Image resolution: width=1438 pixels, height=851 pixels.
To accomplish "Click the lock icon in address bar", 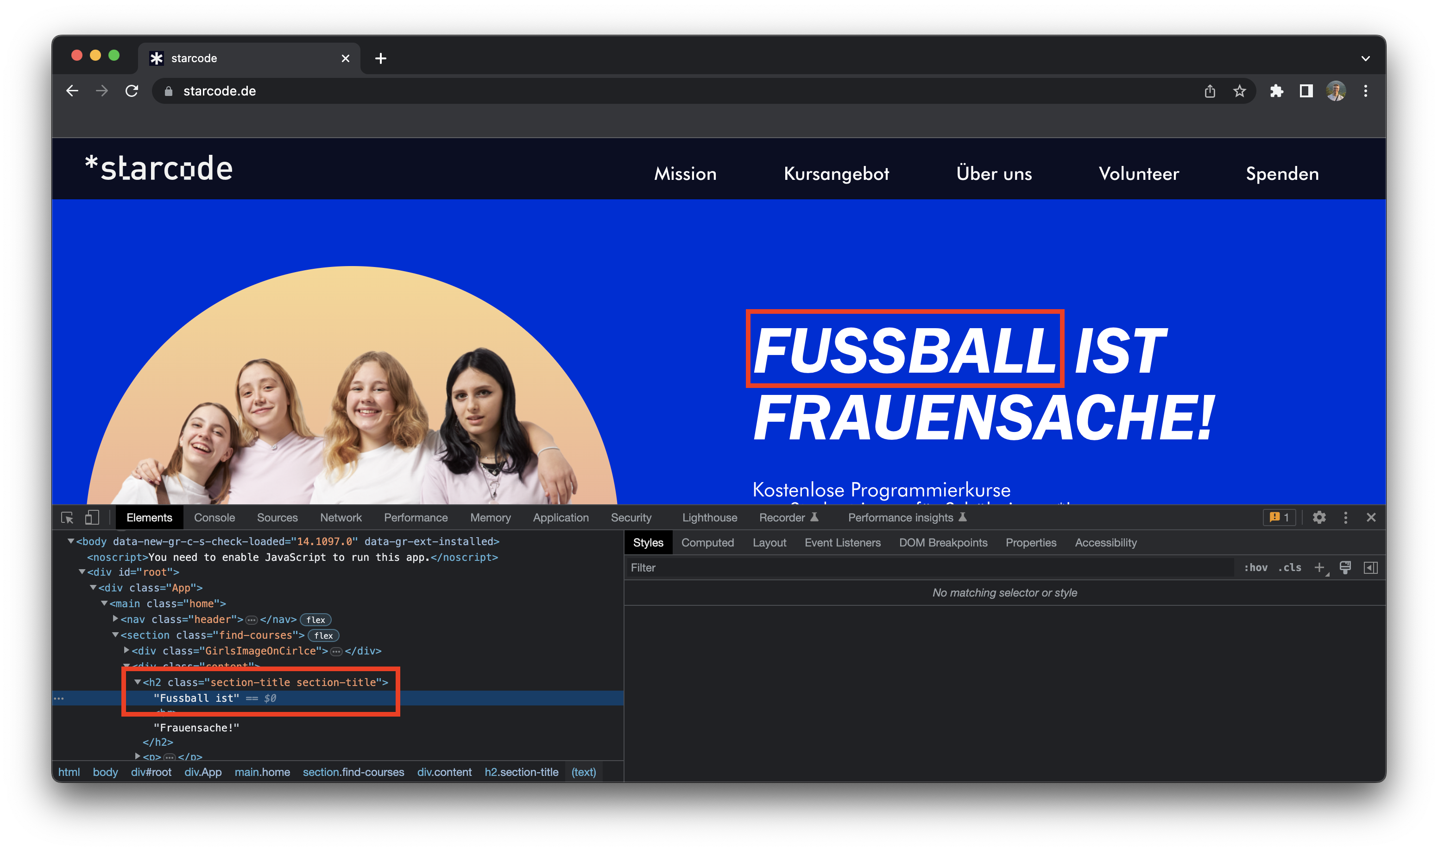I will click(169, 91).
